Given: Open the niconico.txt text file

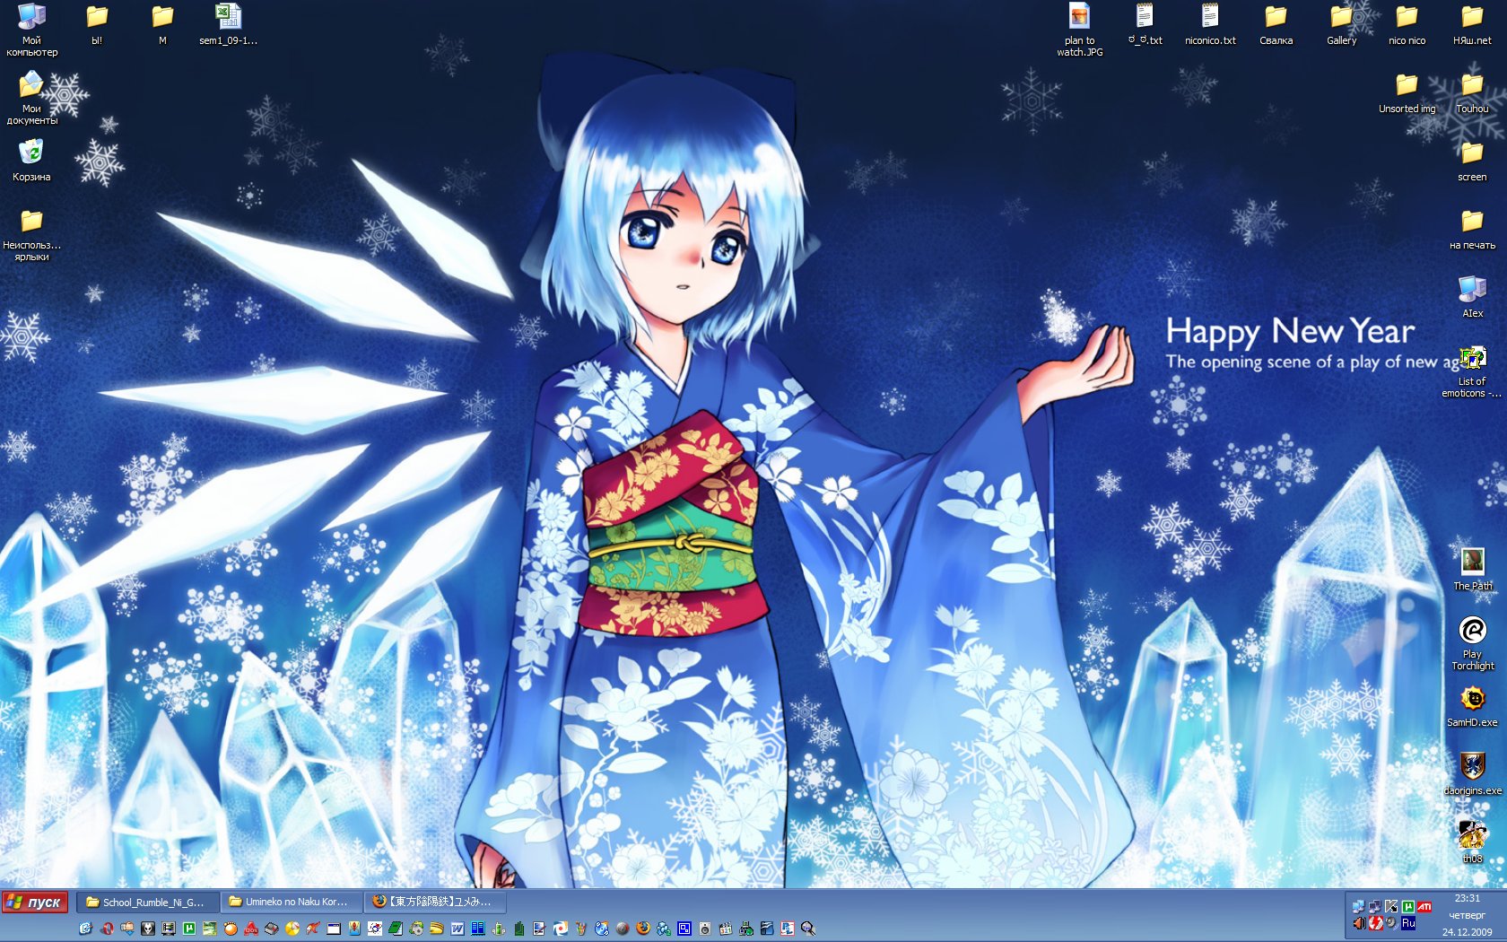Looking at the screenshot, I should click(1210, 25).
